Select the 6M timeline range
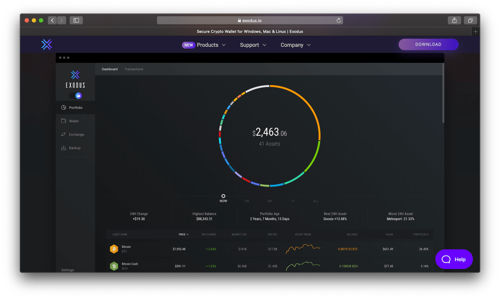 [270, 201]
